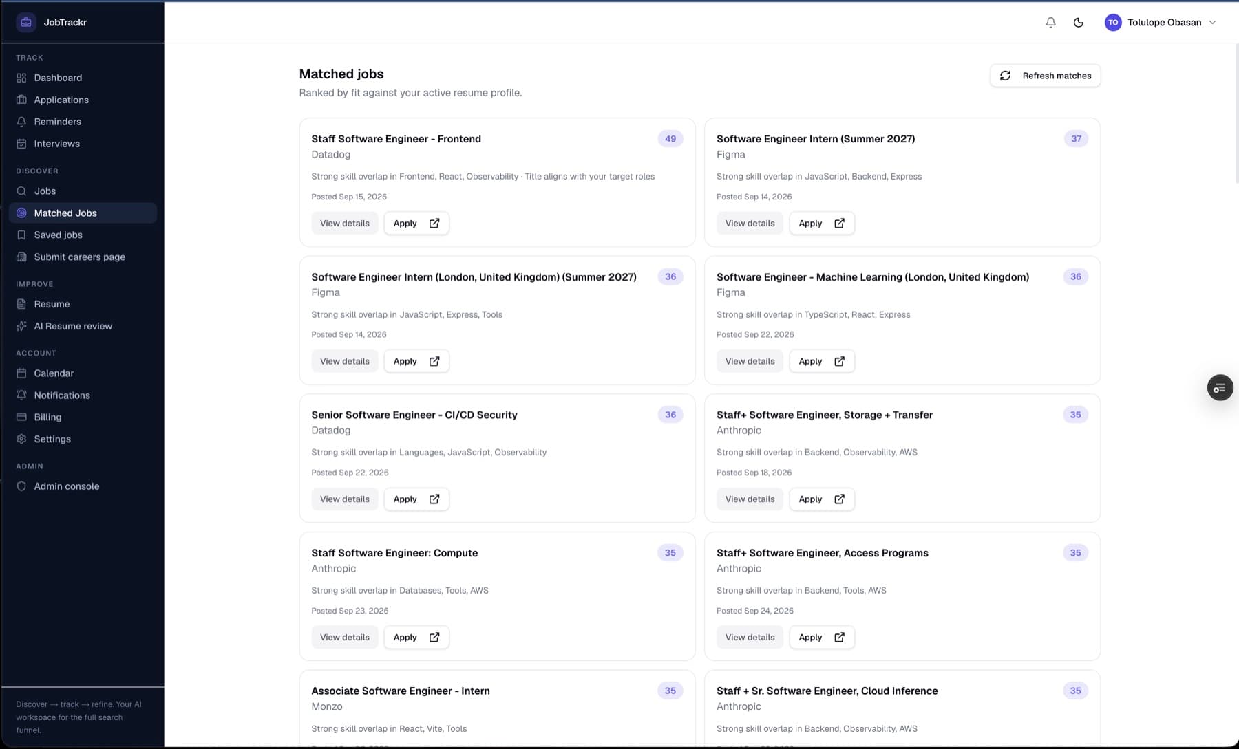View details for Staff Software Engineer - Frontend
The width and height of the screenshot is (1239, 749).
(345, 224)
